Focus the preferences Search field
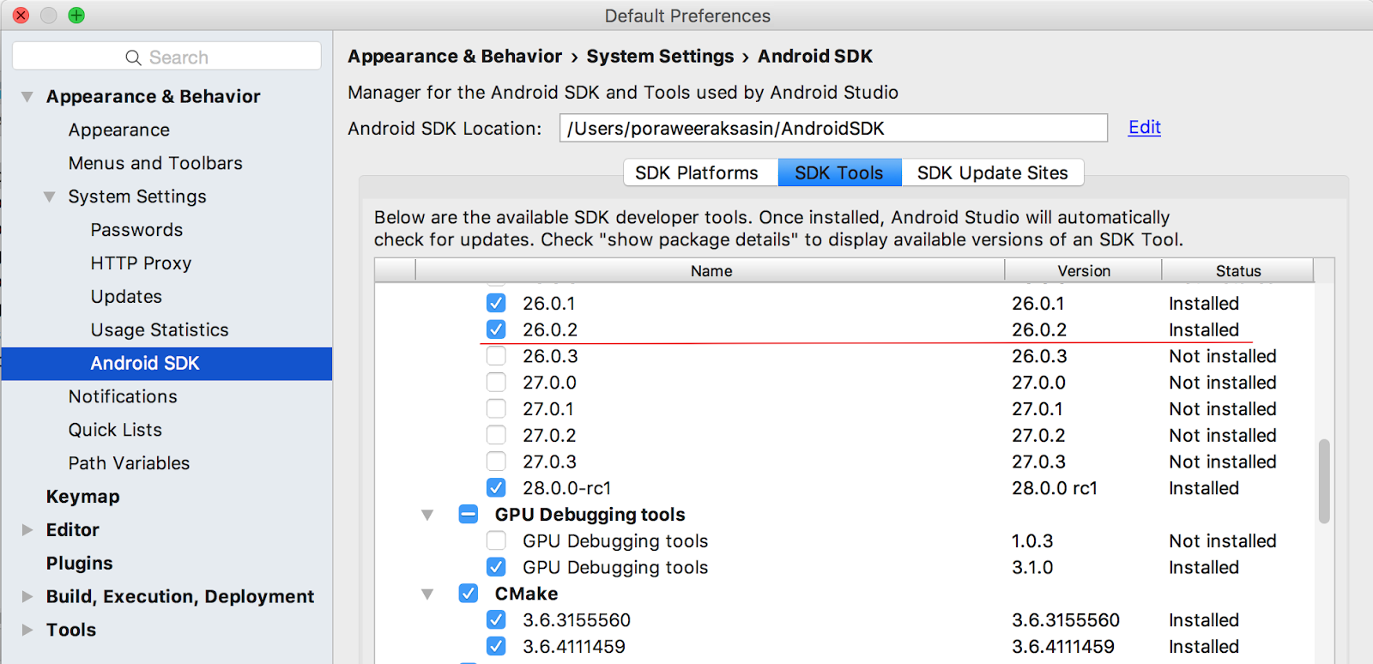The height and width of the screenshot is (664, 1373). [167, 57]
